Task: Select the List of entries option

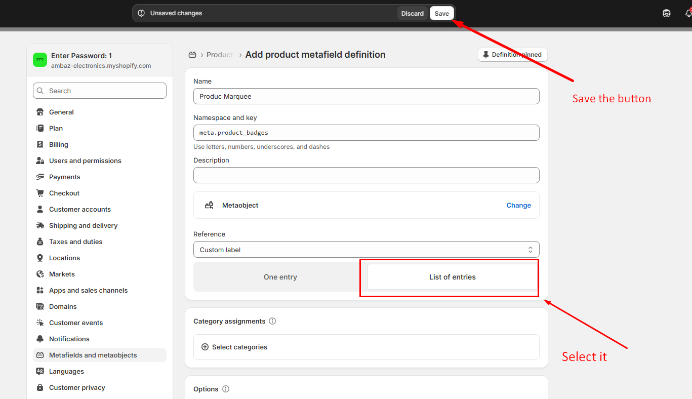Action: coord(452,277)
